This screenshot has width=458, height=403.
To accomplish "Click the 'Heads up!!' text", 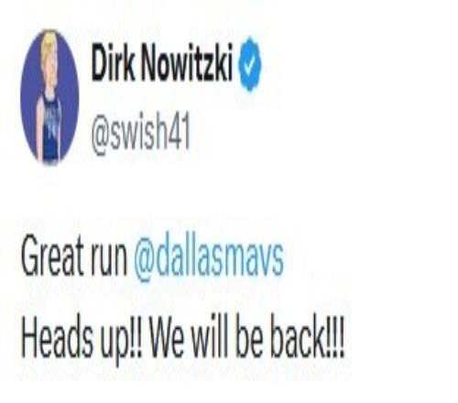I will [82, 339].
